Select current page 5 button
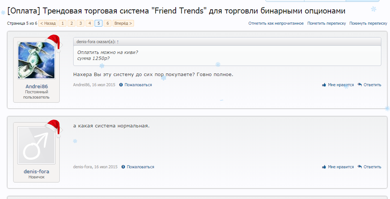Image resolution: width=390 pixels, height=199 pixels. (98, 23)
